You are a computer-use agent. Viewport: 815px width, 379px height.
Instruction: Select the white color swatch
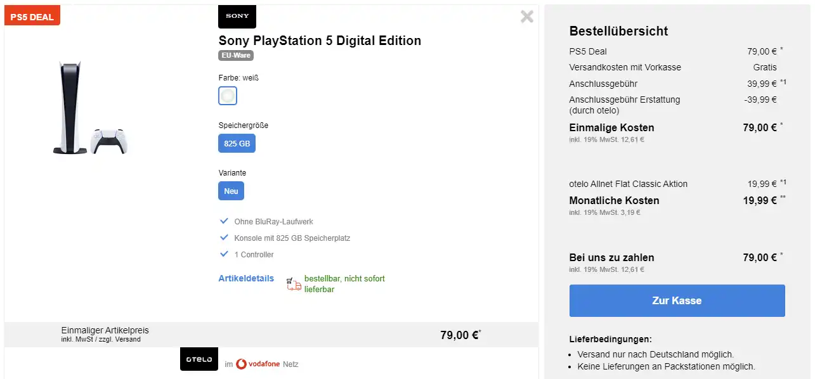228,96
